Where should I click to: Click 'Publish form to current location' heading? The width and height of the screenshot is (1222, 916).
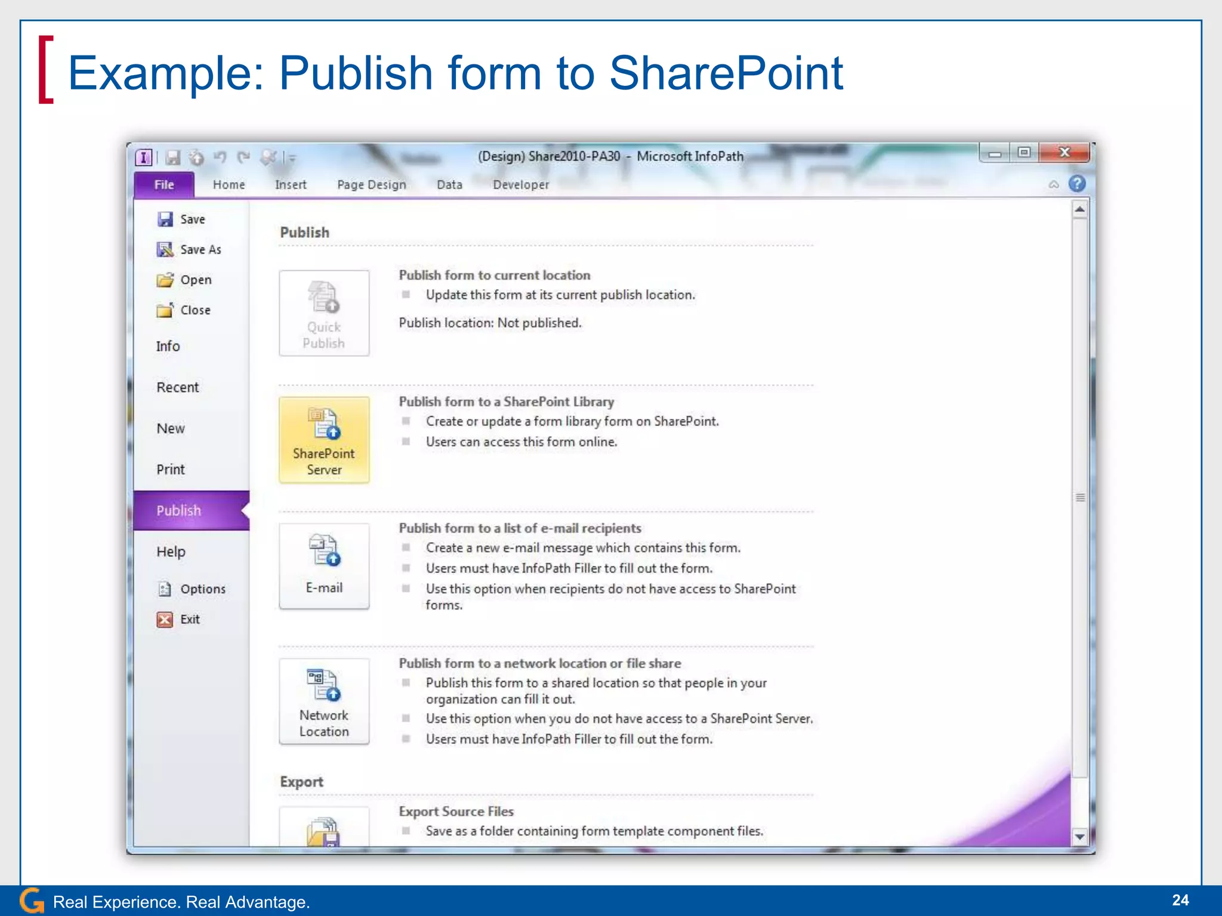click(495, 276)
